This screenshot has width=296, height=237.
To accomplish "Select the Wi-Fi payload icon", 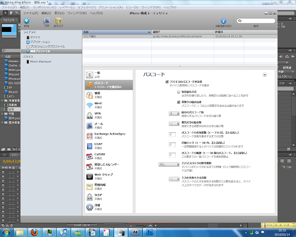I will click(x=89, y=105).
